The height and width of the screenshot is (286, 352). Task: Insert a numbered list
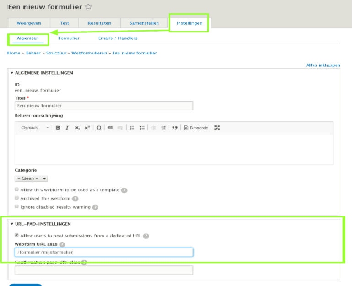click(x=132, y=128)
